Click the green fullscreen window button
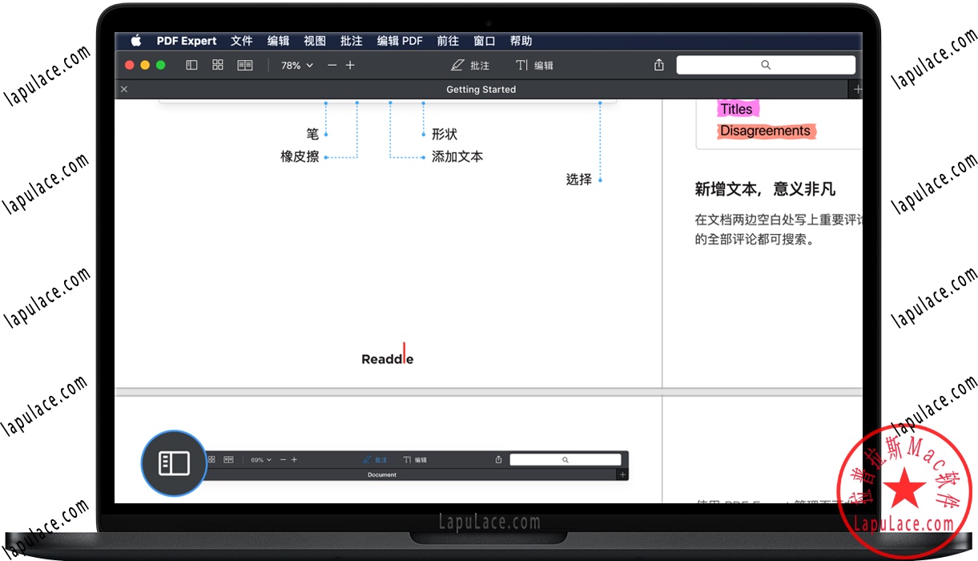The height and width of the screenshot is (561, 978). 160,65
